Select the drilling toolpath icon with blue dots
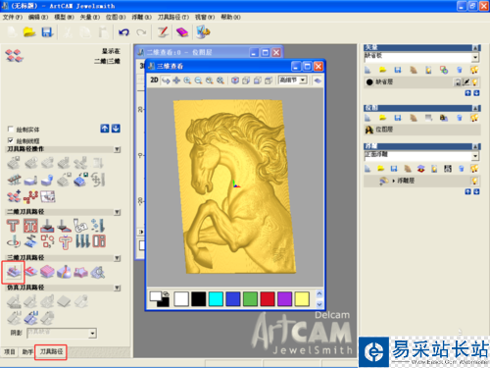 [x=98, y=226]
